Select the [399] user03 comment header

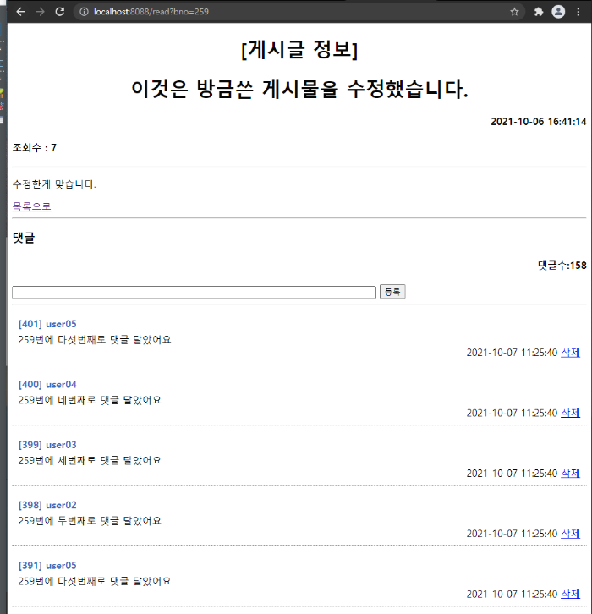(x=47, y=445)
